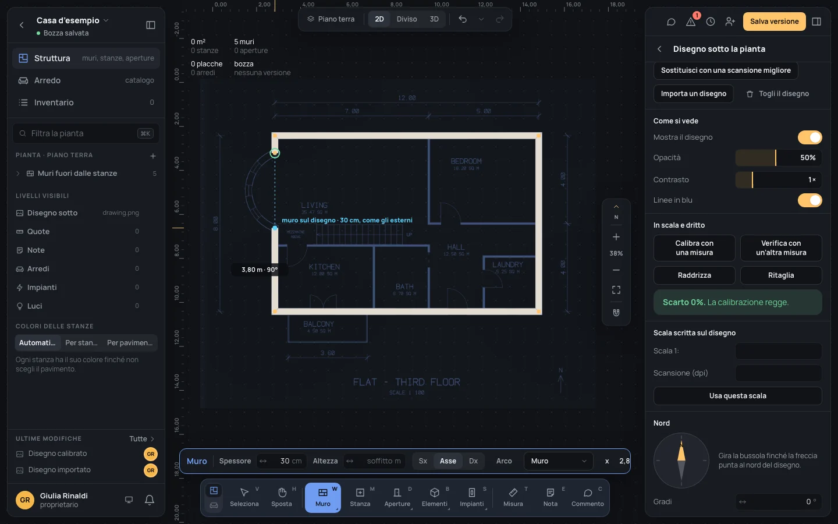
Task: Open the Commento comment tool
Action: click(x=588, y=498)
